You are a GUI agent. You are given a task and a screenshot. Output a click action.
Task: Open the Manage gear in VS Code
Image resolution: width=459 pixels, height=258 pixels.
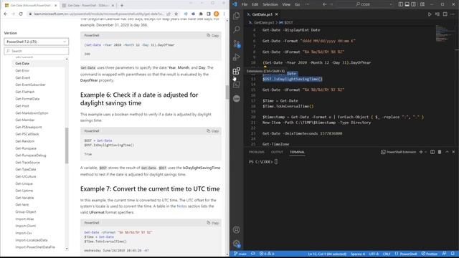[237, 244]
